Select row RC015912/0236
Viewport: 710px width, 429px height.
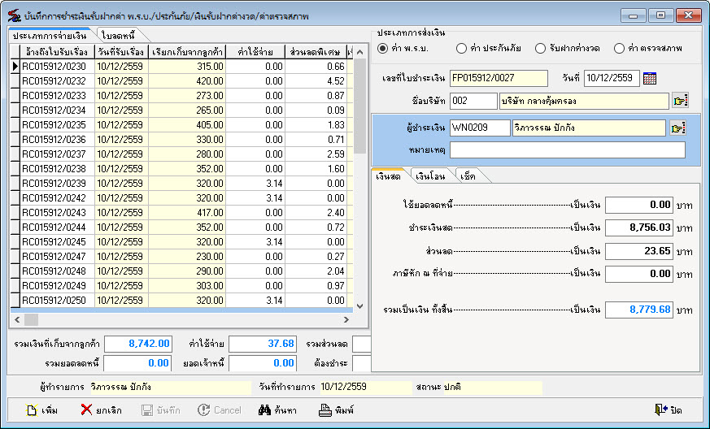183,140
